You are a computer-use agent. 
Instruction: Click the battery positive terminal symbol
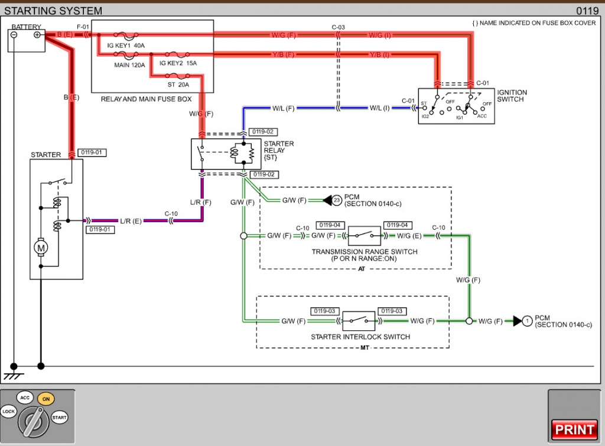tap(37, 35)
